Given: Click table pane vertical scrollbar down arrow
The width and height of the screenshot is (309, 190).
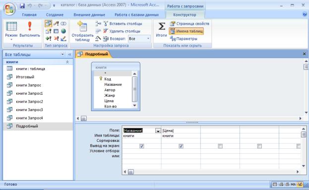Looking at the screenshot, I should [306, 113].
